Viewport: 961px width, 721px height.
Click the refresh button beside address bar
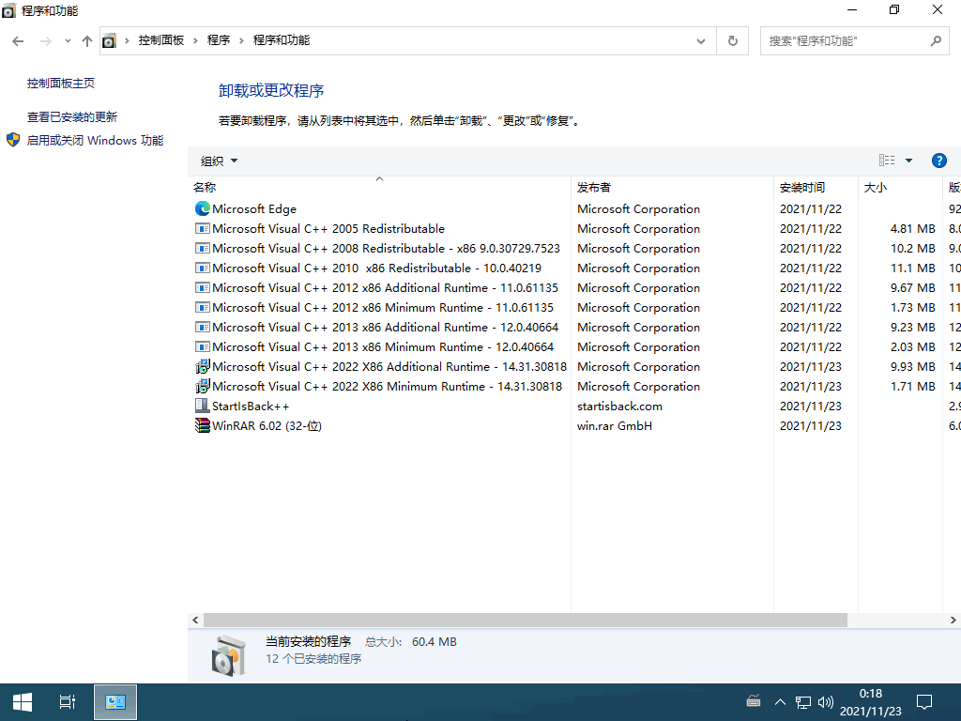pyautogui.click(x=732, y=41)
